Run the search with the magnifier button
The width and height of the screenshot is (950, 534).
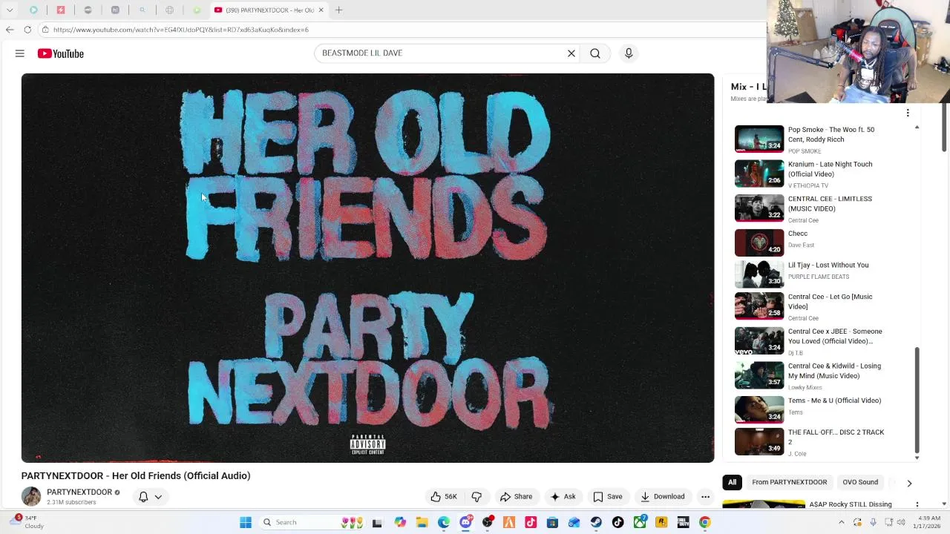tap(595, 53)
